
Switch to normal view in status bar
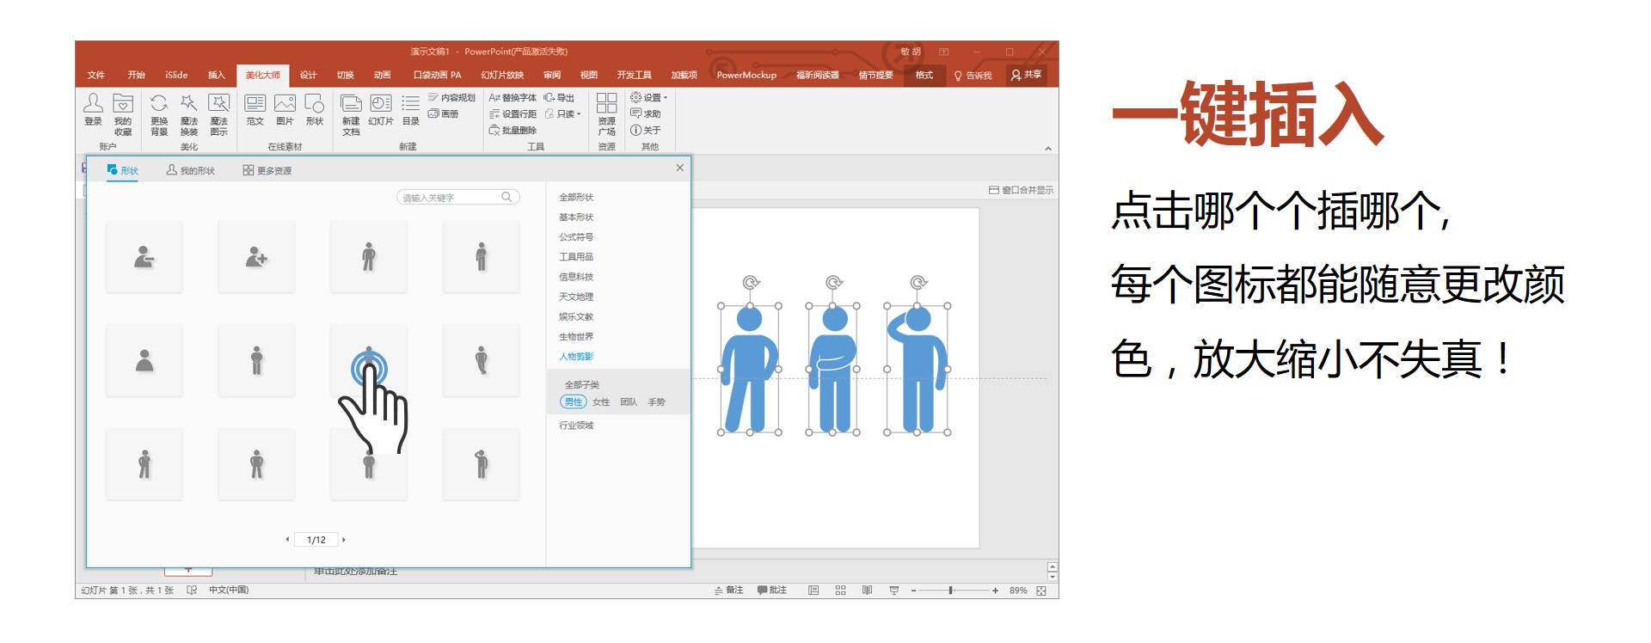point(813,591)
